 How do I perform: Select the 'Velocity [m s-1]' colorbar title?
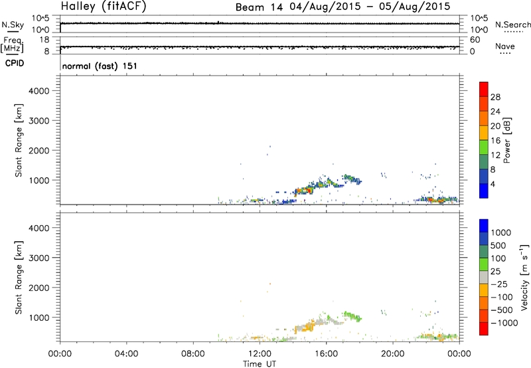pyautogui.click(x=524, y=277)
